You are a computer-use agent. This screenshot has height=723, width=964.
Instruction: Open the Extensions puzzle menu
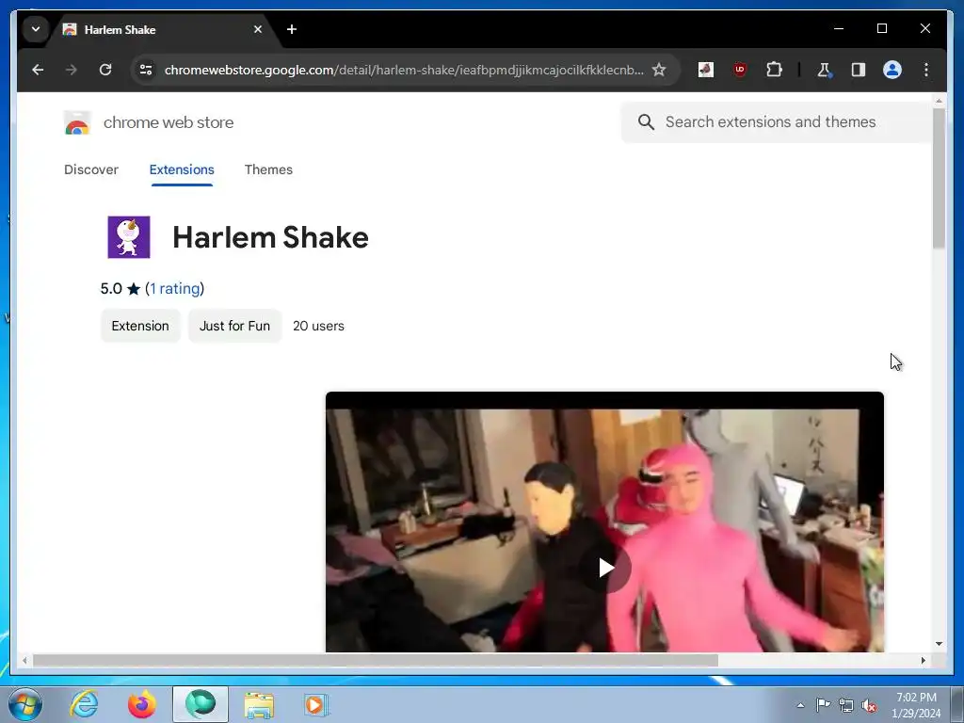774,70
